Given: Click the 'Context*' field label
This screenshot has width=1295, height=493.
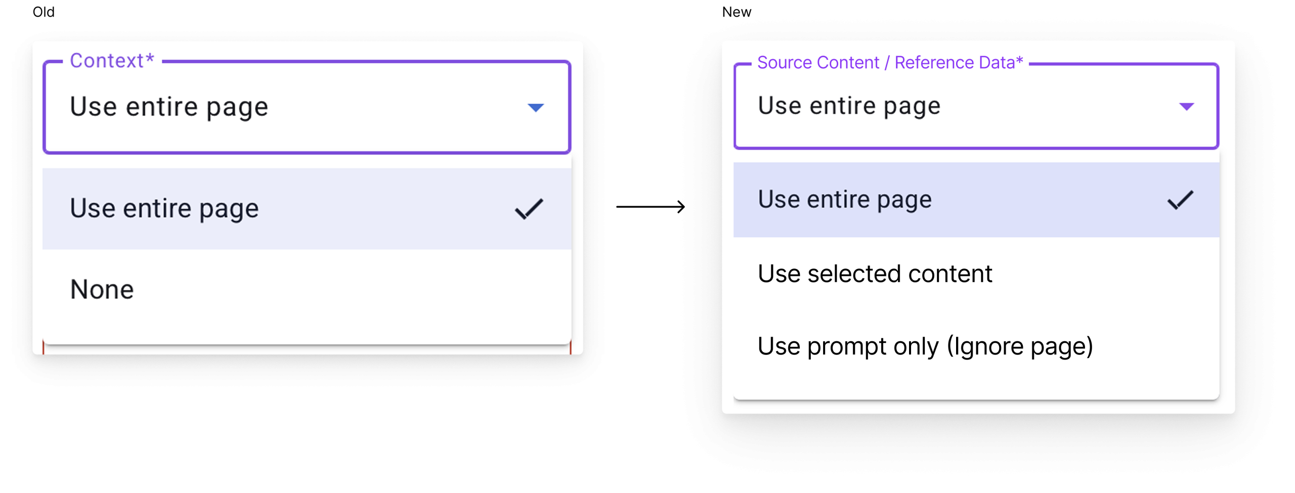Looking at the screenshot, I should pyautogui.click(x=112, y=61).
